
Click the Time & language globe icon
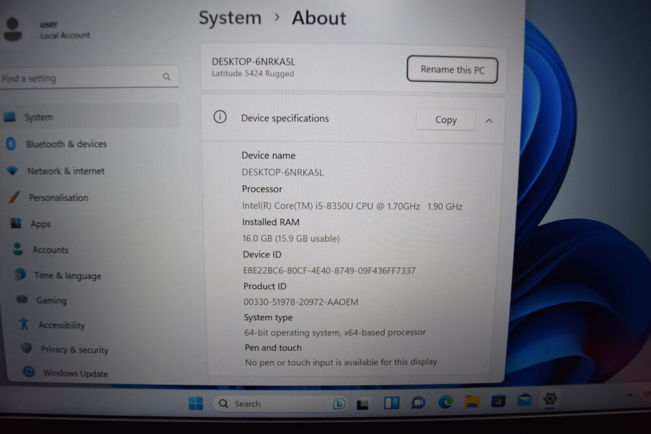point(20,274)
